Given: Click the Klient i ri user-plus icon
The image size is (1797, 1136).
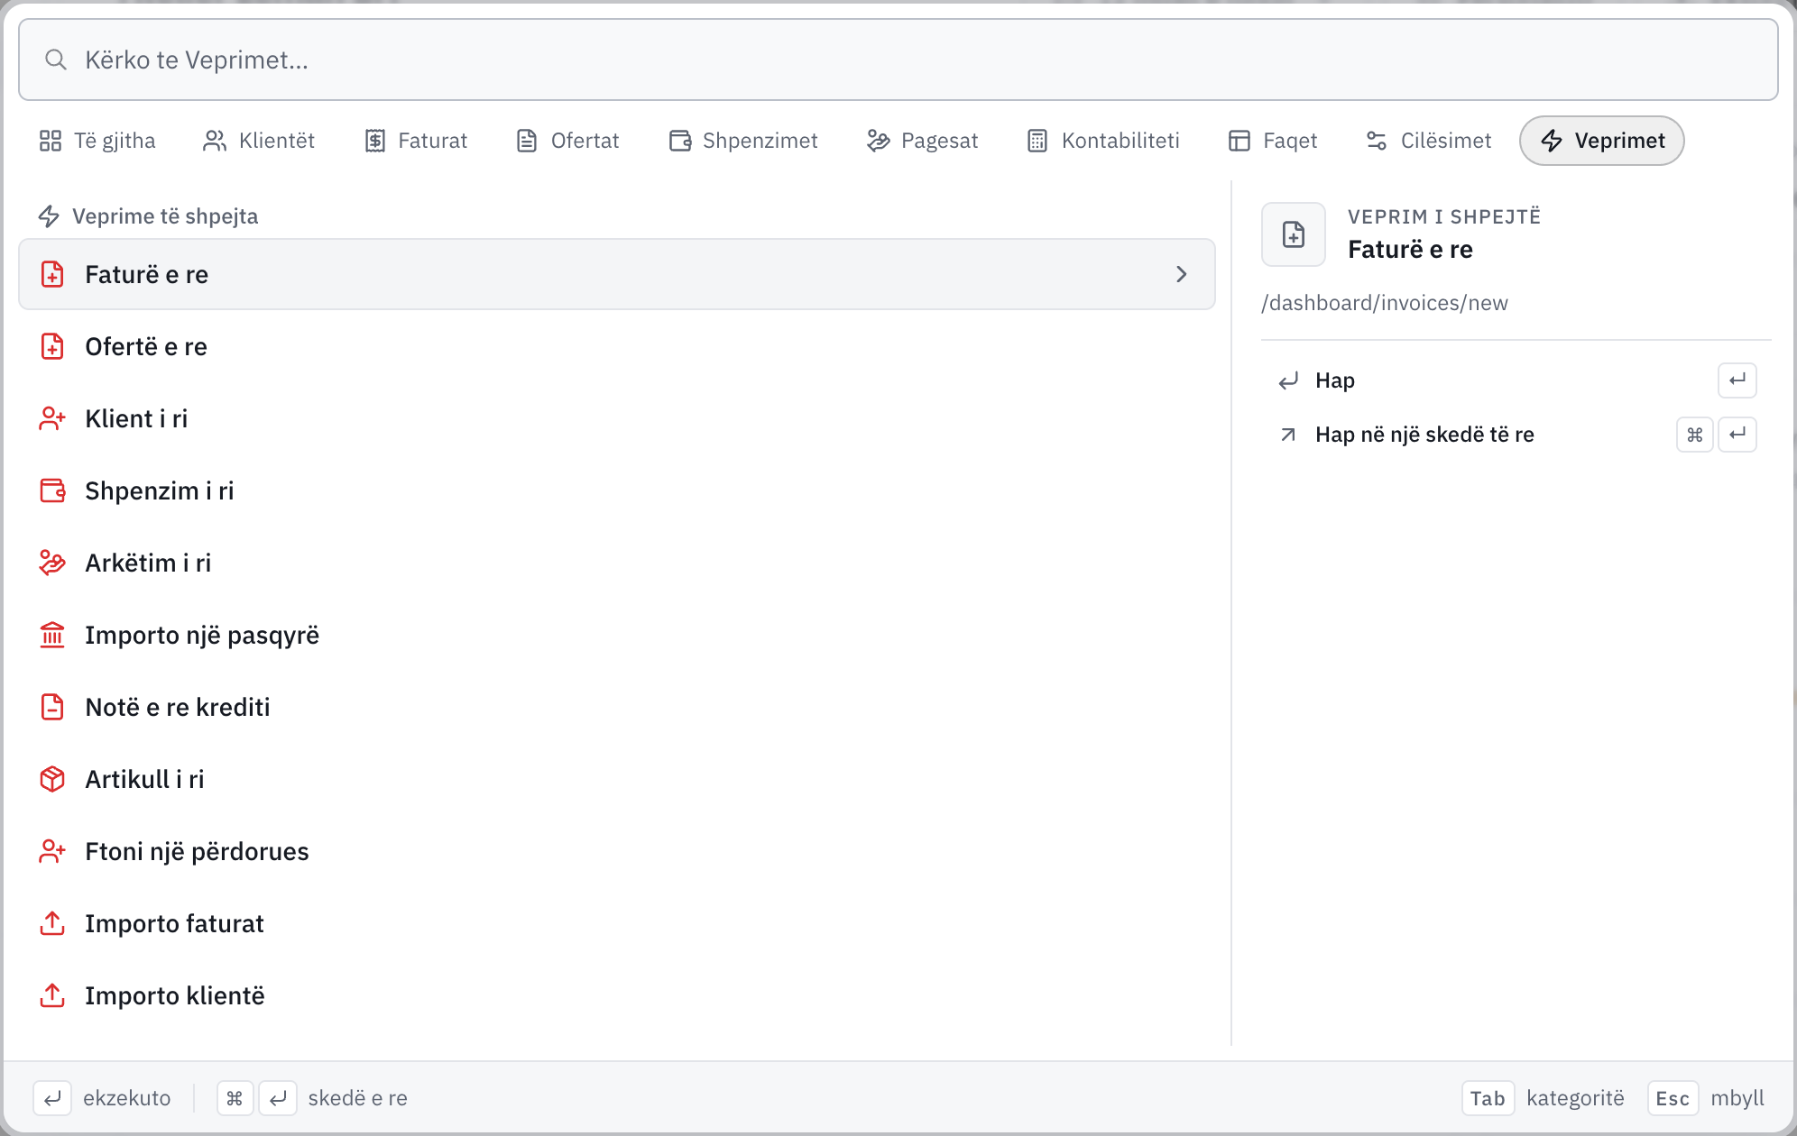Looking at the screenshot, I should pos(52,418).
